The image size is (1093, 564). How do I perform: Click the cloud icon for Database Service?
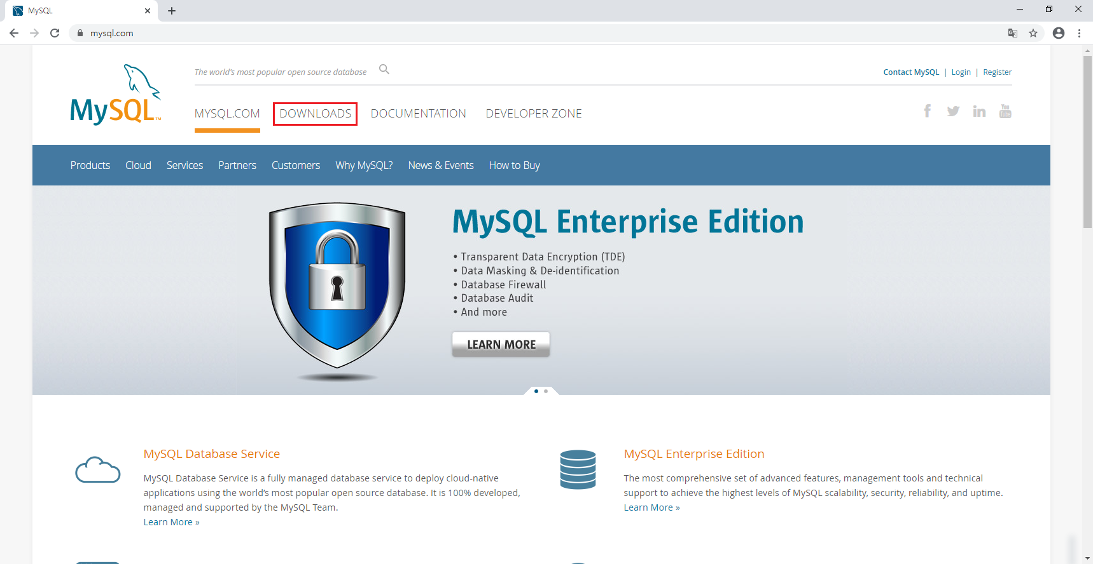(x=98, y=470)
